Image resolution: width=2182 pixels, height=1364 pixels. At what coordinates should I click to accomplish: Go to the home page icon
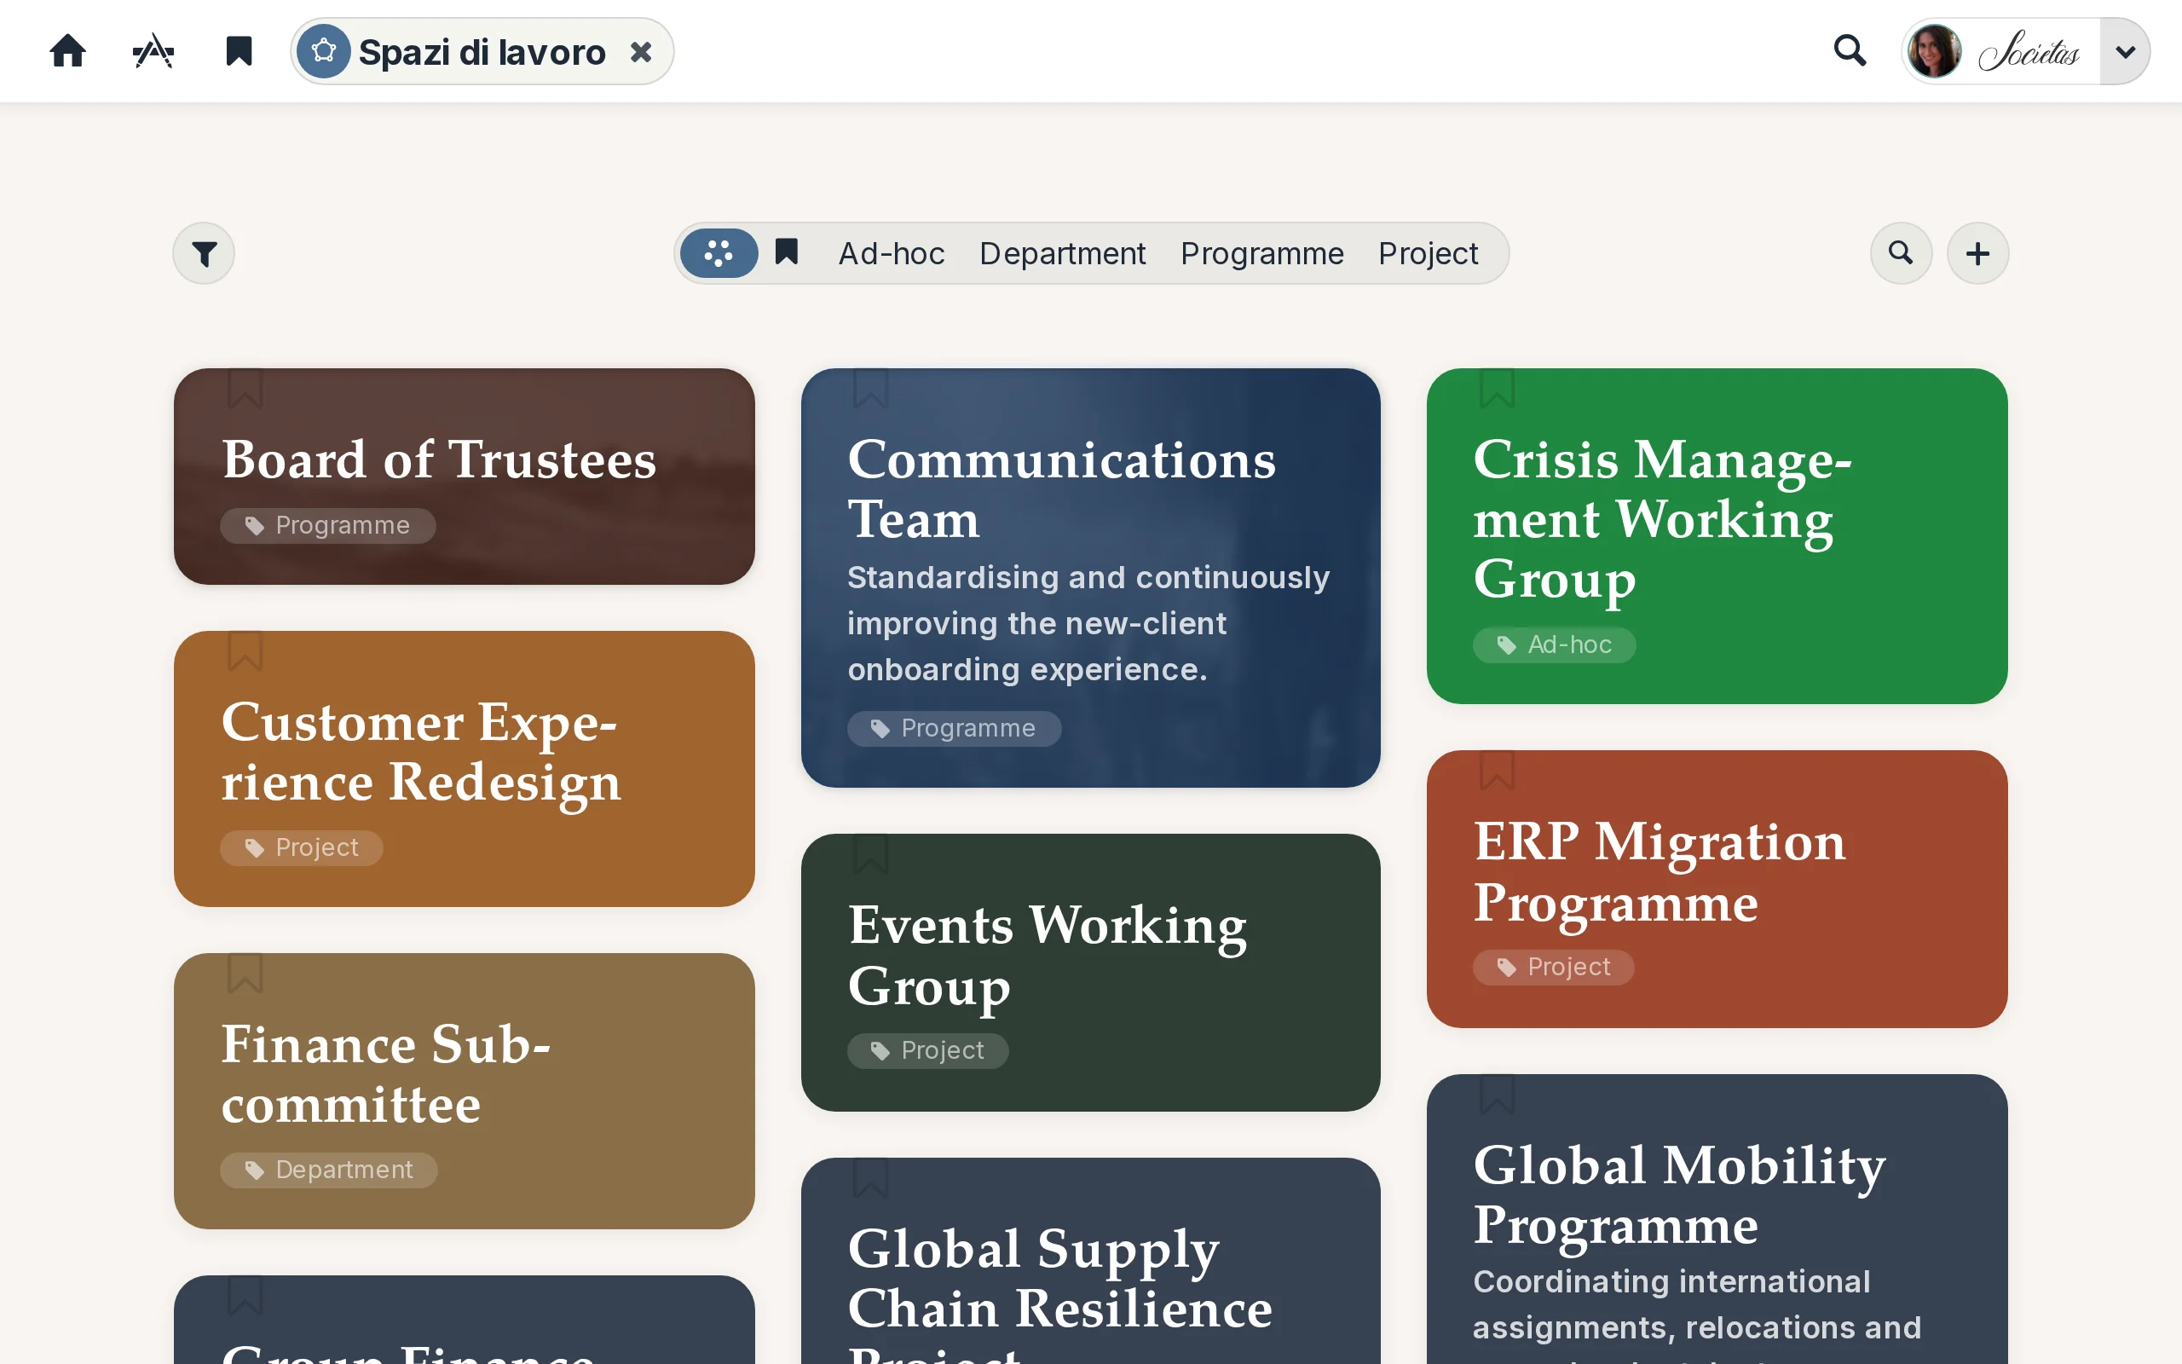[67, 51]
